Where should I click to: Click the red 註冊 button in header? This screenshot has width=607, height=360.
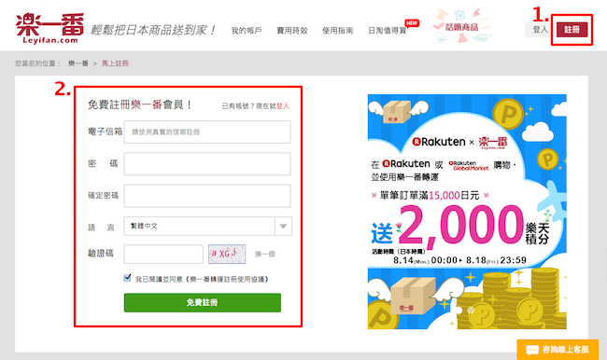click(572, 30)
